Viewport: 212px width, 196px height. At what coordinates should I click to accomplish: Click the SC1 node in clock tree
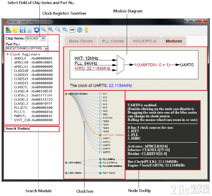click(x=100, y=94)
